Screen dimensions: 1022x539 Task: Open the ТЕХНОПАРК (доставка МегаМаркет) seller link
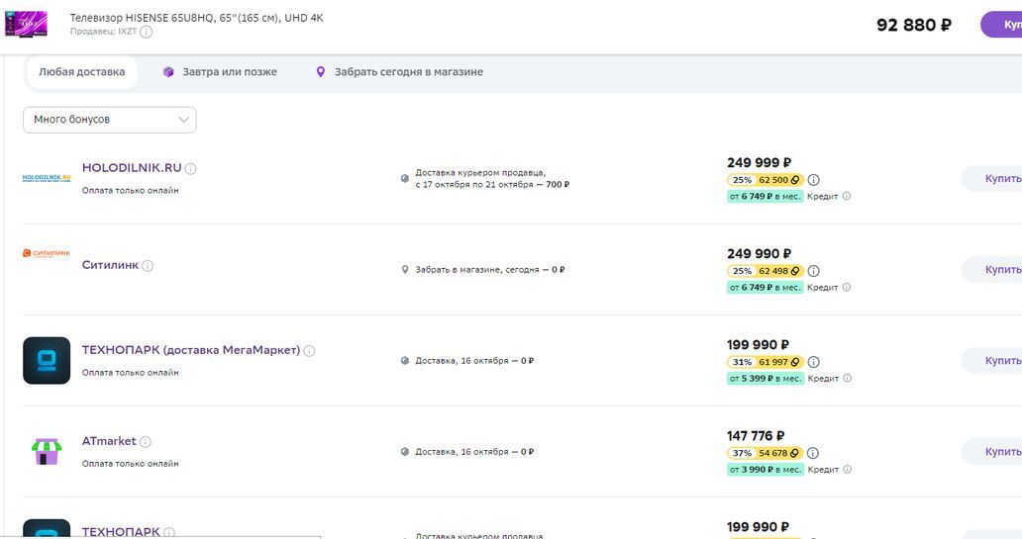pos(190,350)
